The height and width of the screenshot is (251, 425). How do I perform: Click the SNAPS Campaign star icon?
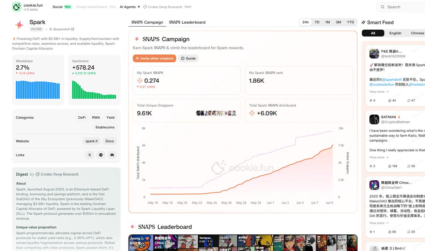point(136,39)
